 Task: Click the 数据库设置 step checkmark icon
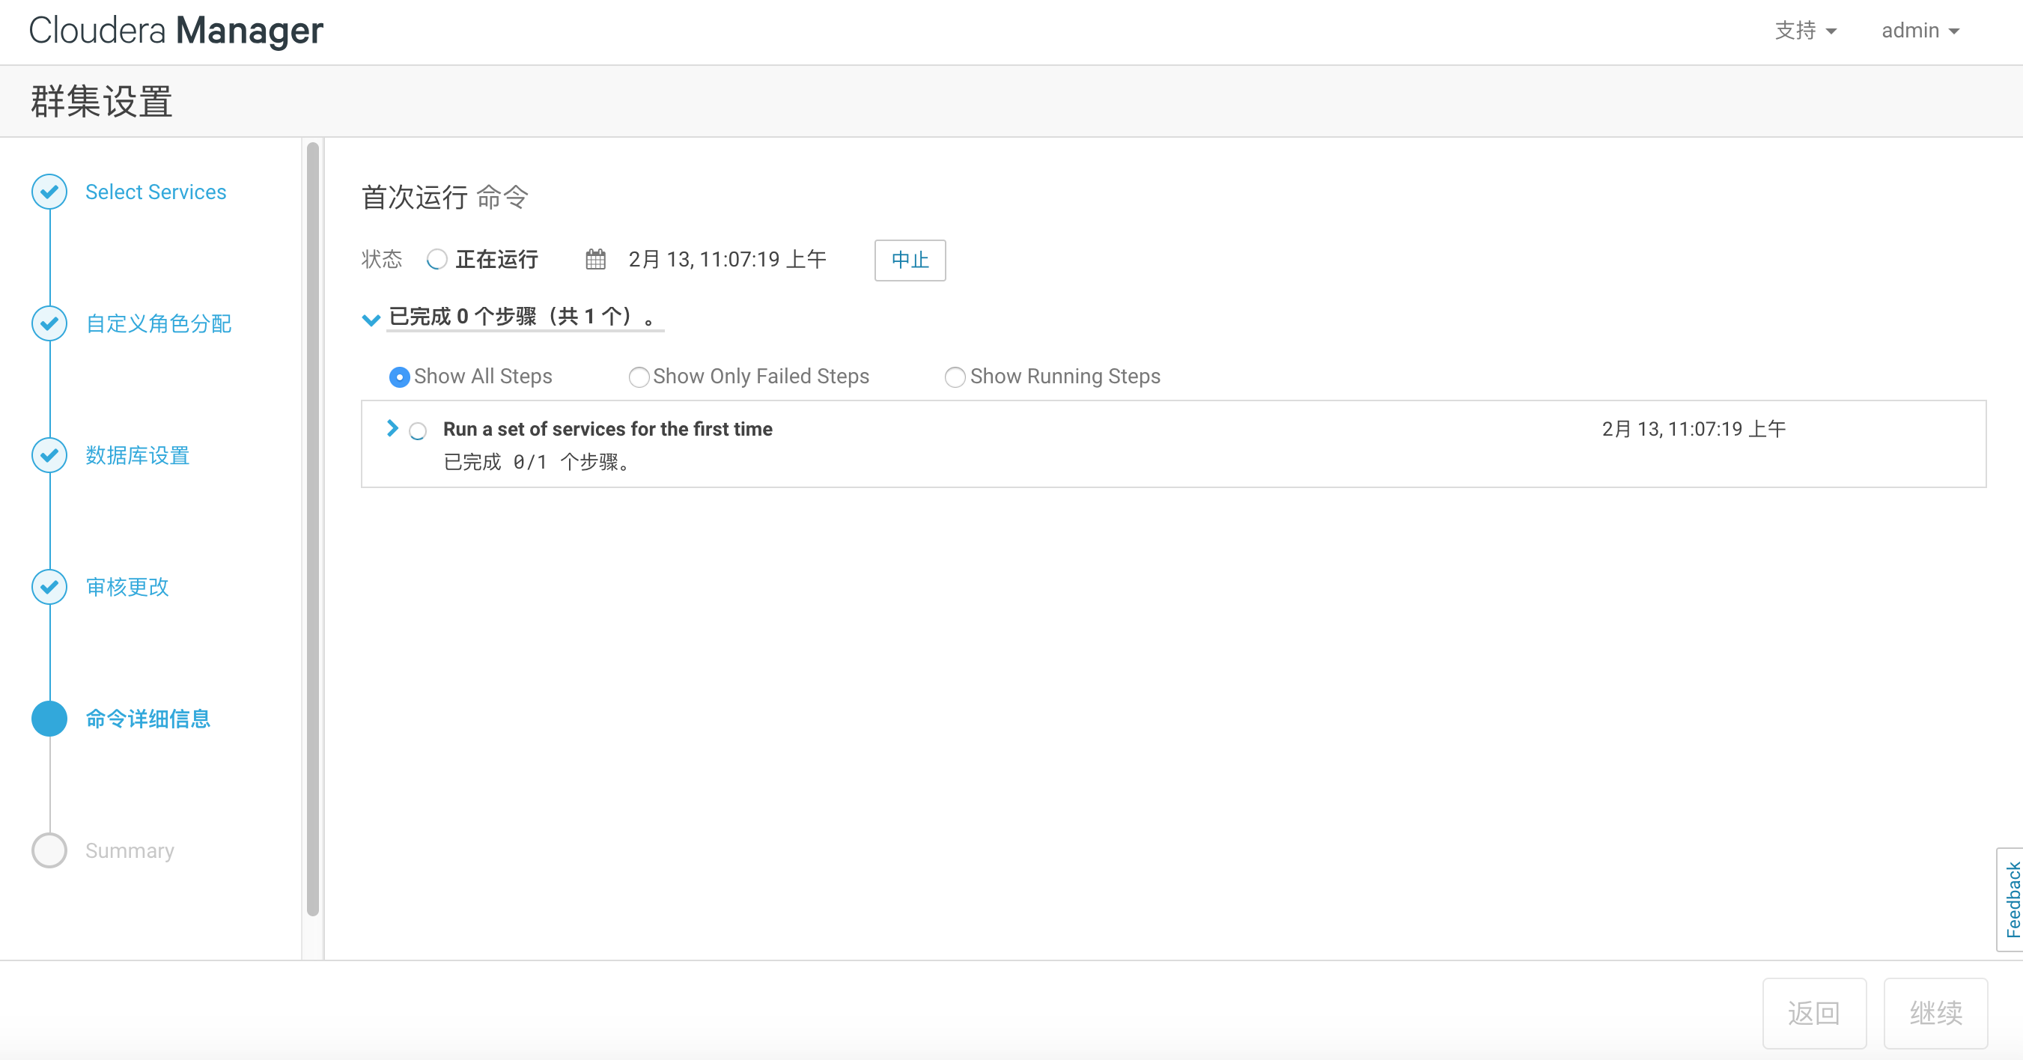(49, 455)
